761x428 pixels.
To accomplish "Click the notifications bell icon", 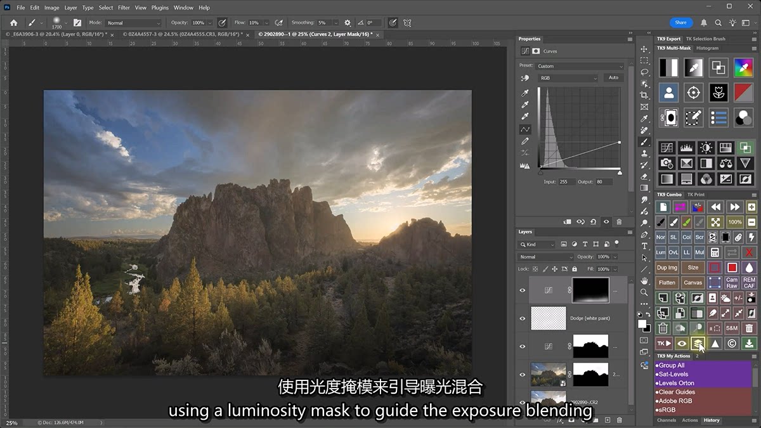I will coord(704,23).
